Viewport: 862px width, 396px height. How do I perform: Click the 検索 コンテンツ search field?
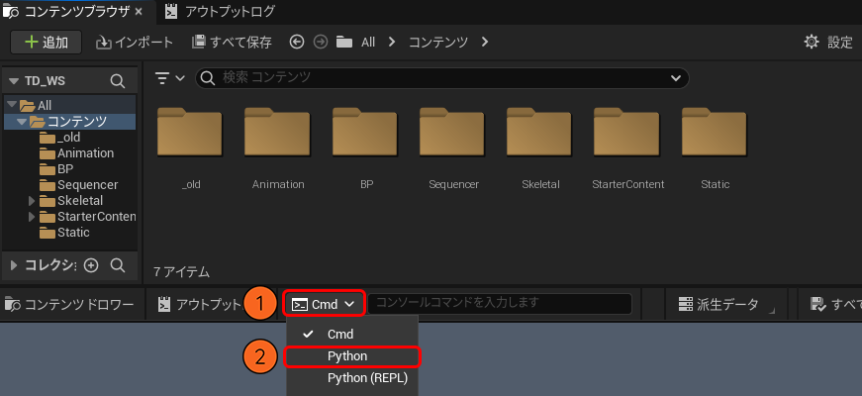442,78
